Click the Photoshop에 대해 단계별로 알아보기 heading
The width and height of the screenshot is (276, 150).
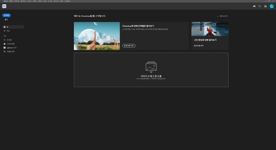138,26
